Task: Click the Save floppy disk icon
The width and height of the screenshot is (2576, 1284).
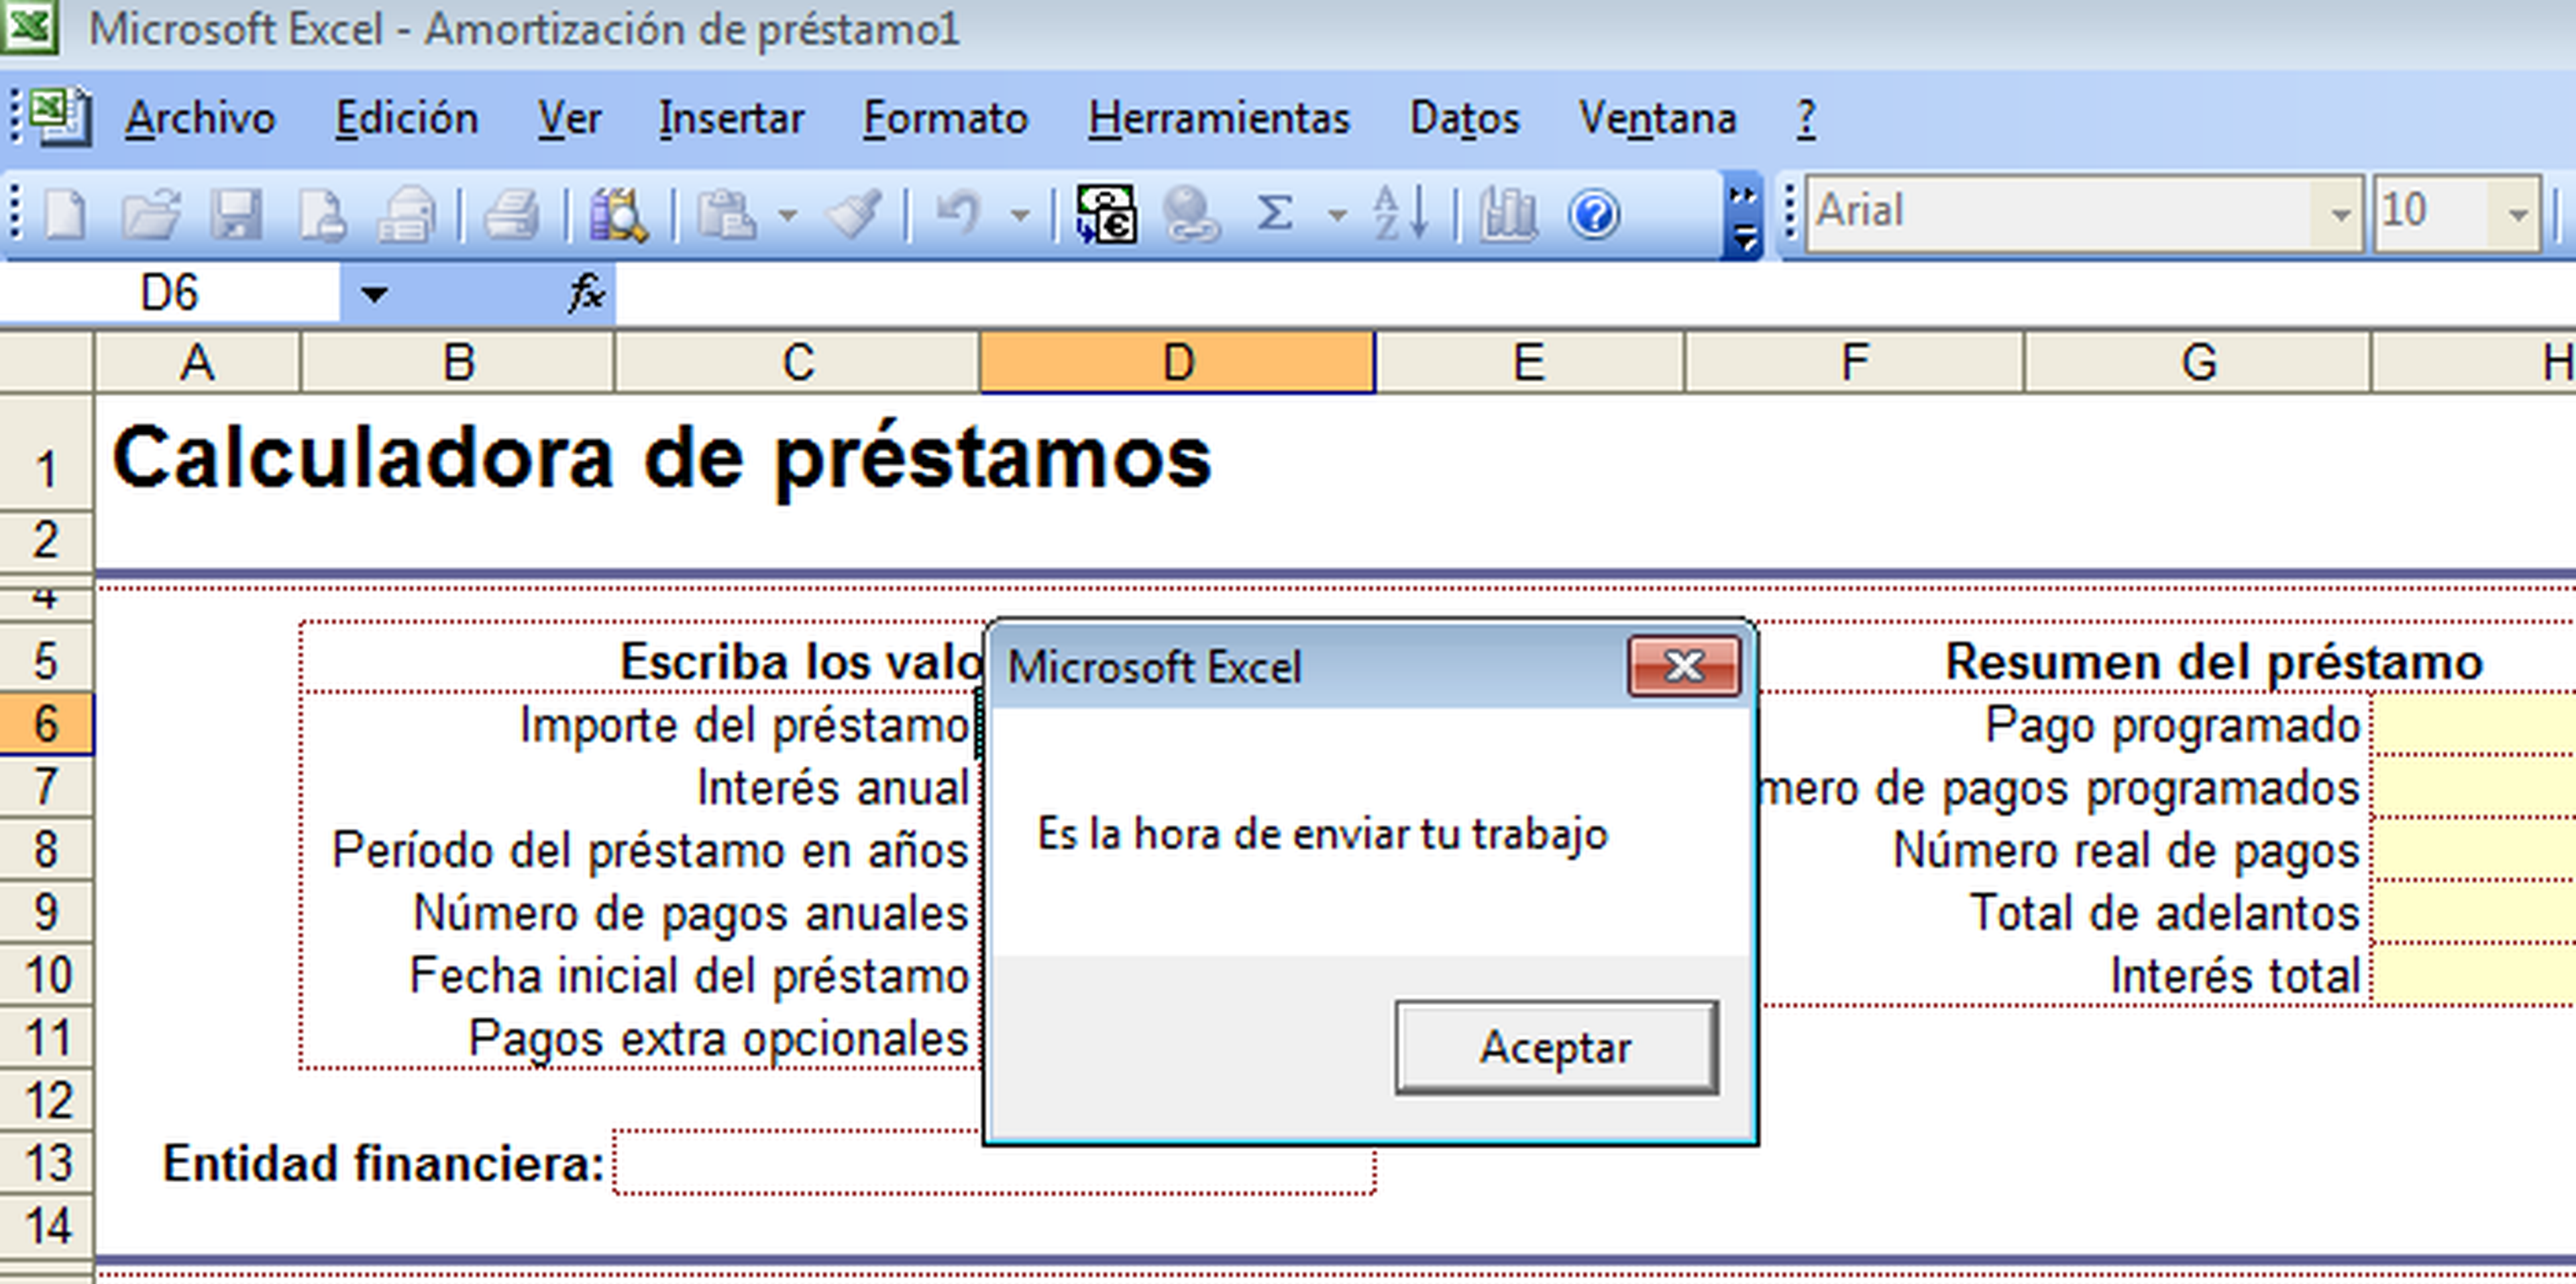Action: click(x=236, y=214)
